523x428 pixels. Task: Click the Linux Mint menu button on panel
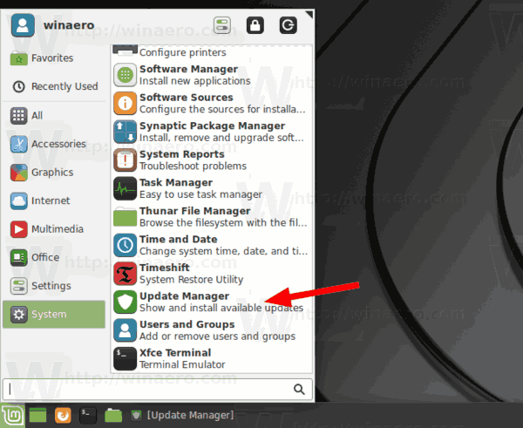click(13, 416)
